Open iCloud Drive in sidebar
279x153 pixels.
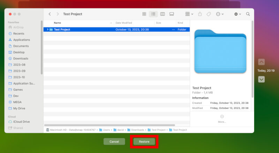pos(19,122)
